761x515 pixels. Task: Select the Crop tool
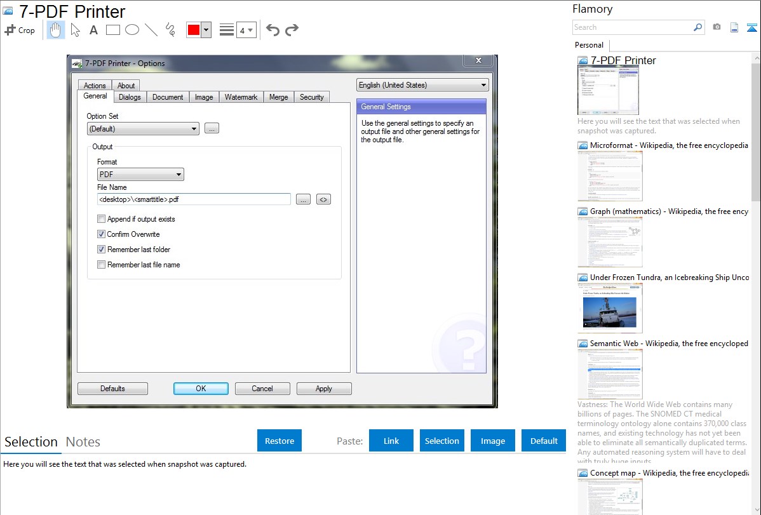tap(20, 30)
